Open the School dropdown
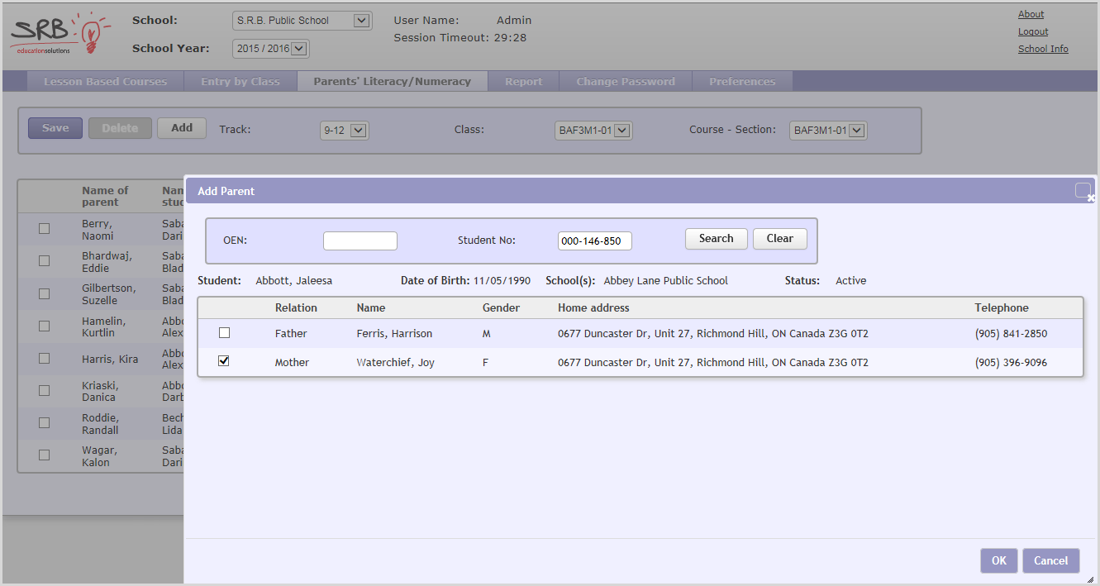 [x=302, y=21]
